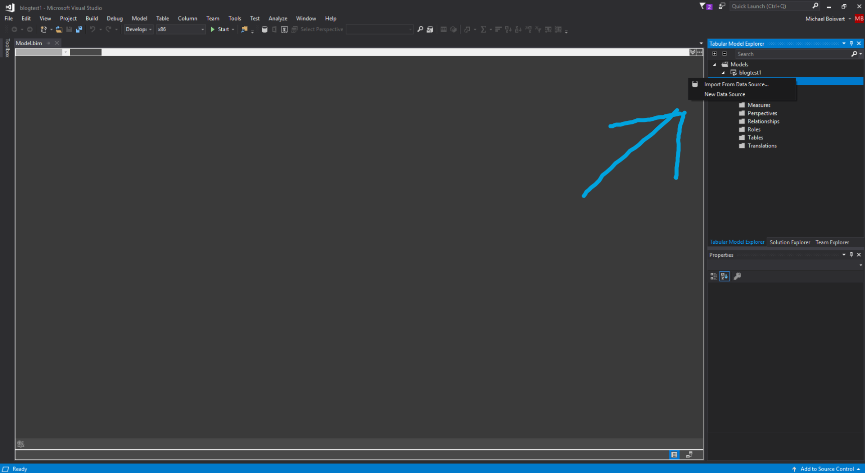Viewport: 865px width, 473px height.
Task: Click the Redo toolbar icon
Action: pyautogui.click(x=108, y=30)
